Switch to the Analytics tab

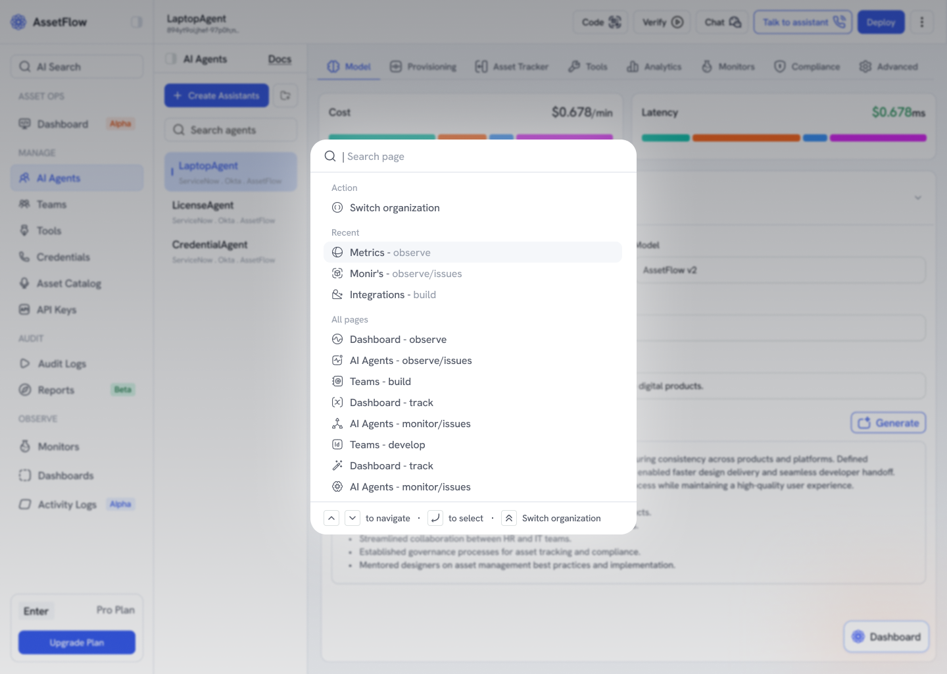[x=654, y=66]
